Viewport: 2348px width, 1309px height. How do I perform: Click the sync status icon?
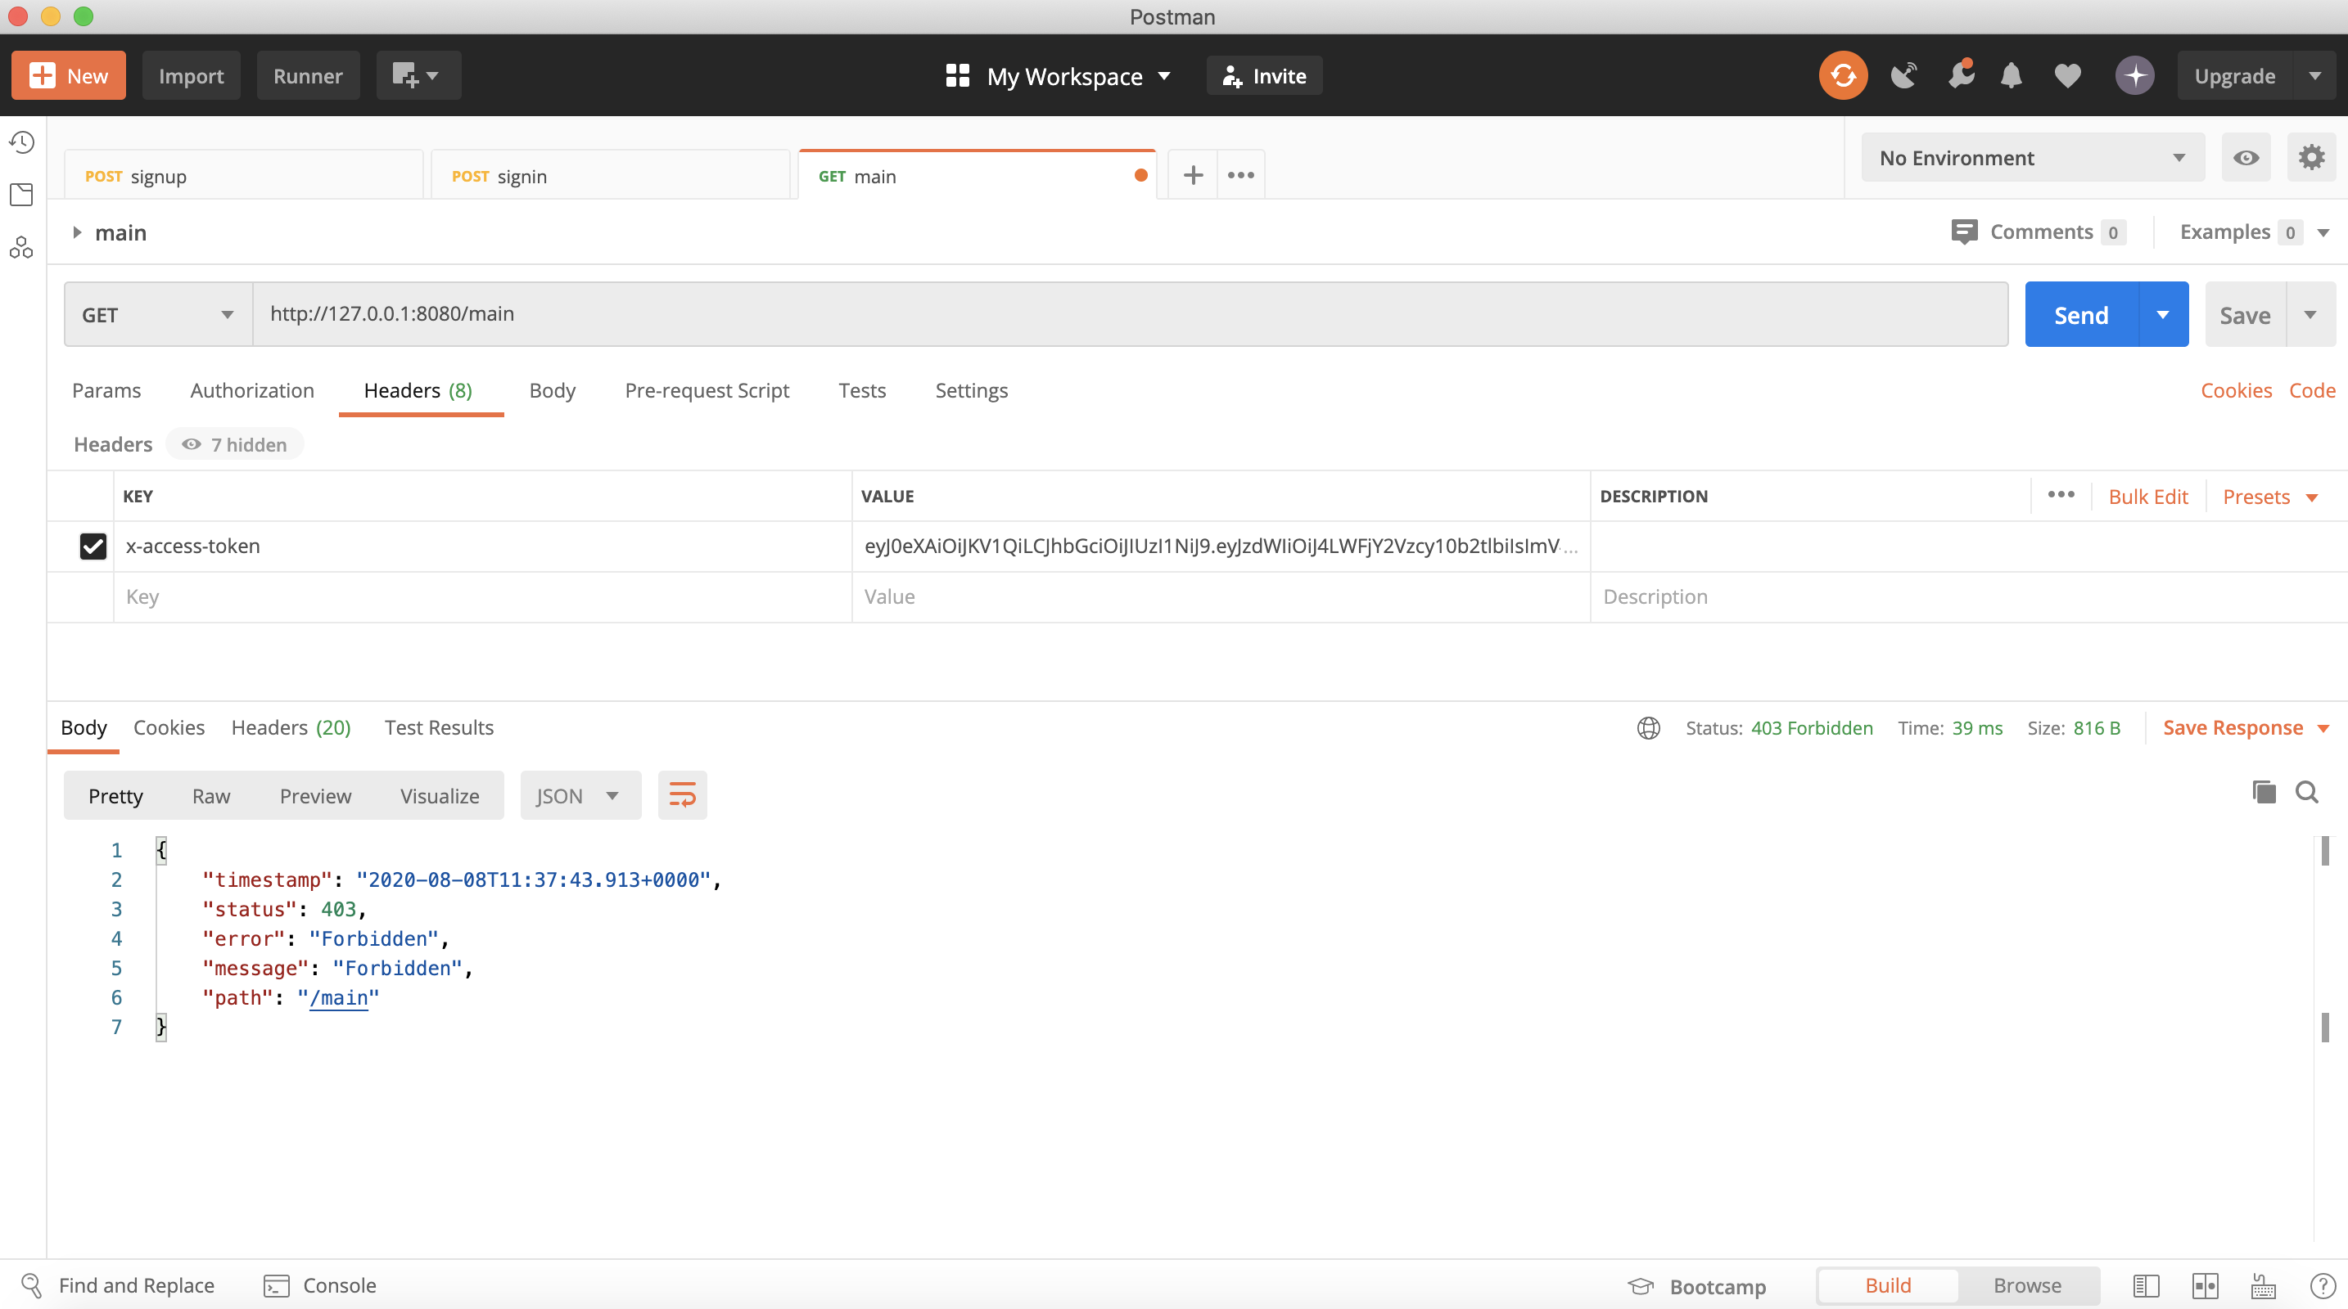tap(1842, 75)
